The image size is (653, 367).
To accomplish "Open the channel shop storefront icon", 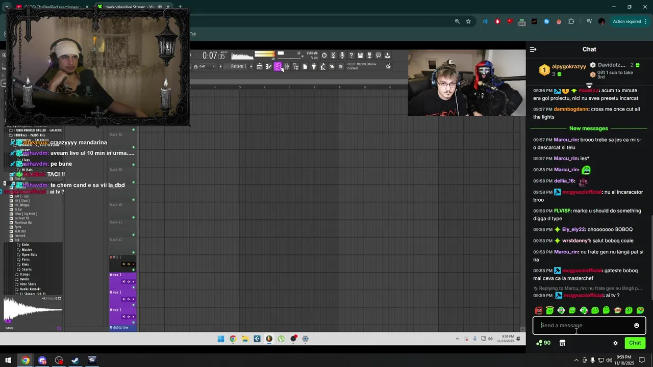I will (x=562, y=343).
